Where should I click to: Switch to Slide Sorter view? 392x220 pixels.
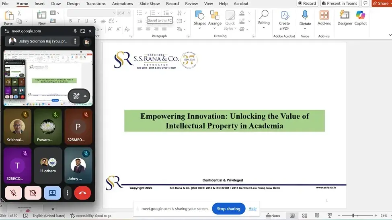[305, 216]
